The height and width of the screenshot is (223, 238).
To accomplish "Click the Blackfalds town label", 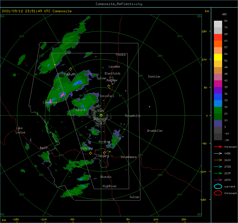I will [112, 73].
